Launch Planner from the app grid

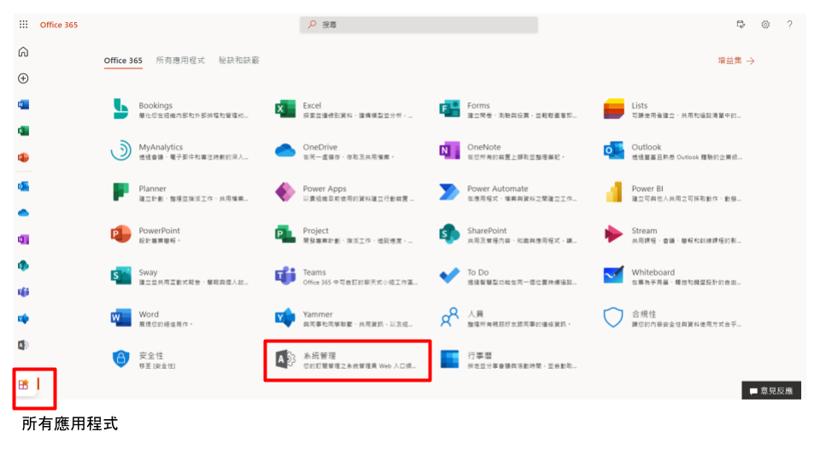coord(179,192)
